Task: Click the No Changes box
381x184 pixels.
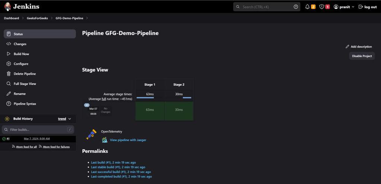Action: point(105,110)
